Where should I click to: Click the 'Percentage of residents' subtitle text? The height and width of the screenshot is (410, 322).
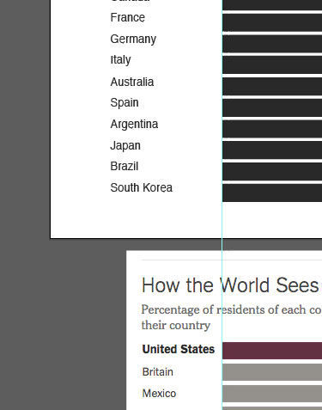[x=231, y=317]
